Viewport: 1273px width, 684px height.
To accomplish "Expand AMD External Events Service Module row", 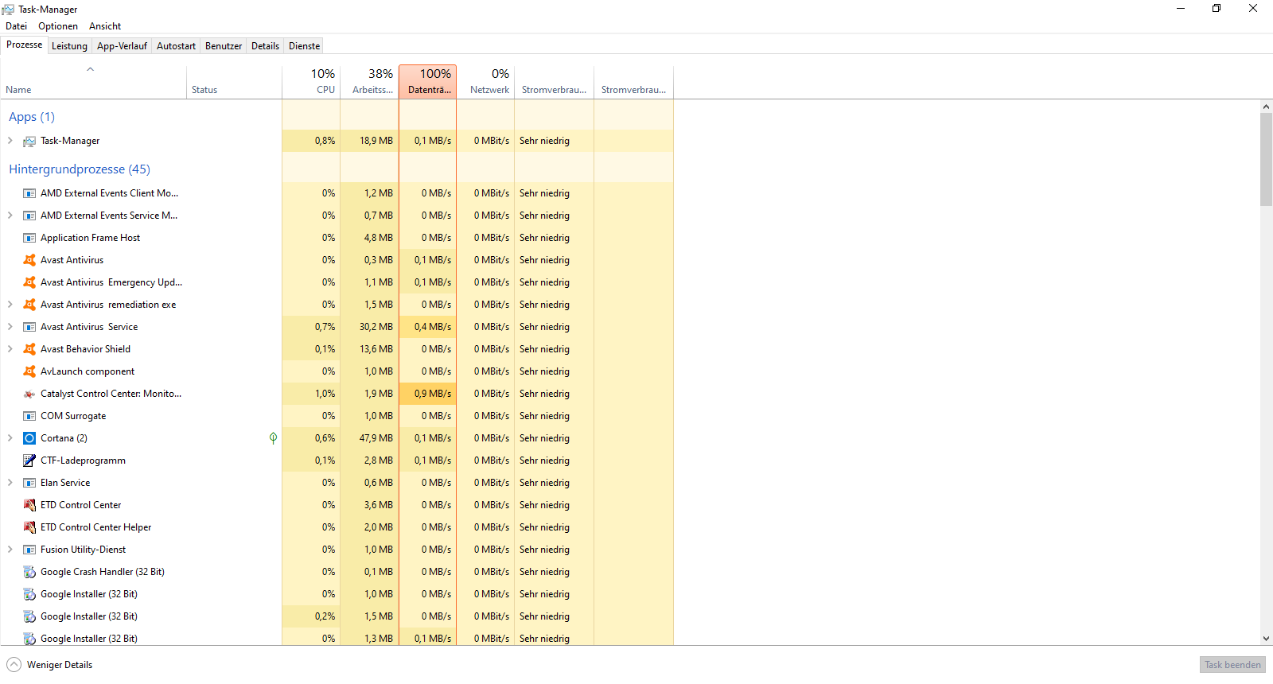I will click(x=10, y=216).
